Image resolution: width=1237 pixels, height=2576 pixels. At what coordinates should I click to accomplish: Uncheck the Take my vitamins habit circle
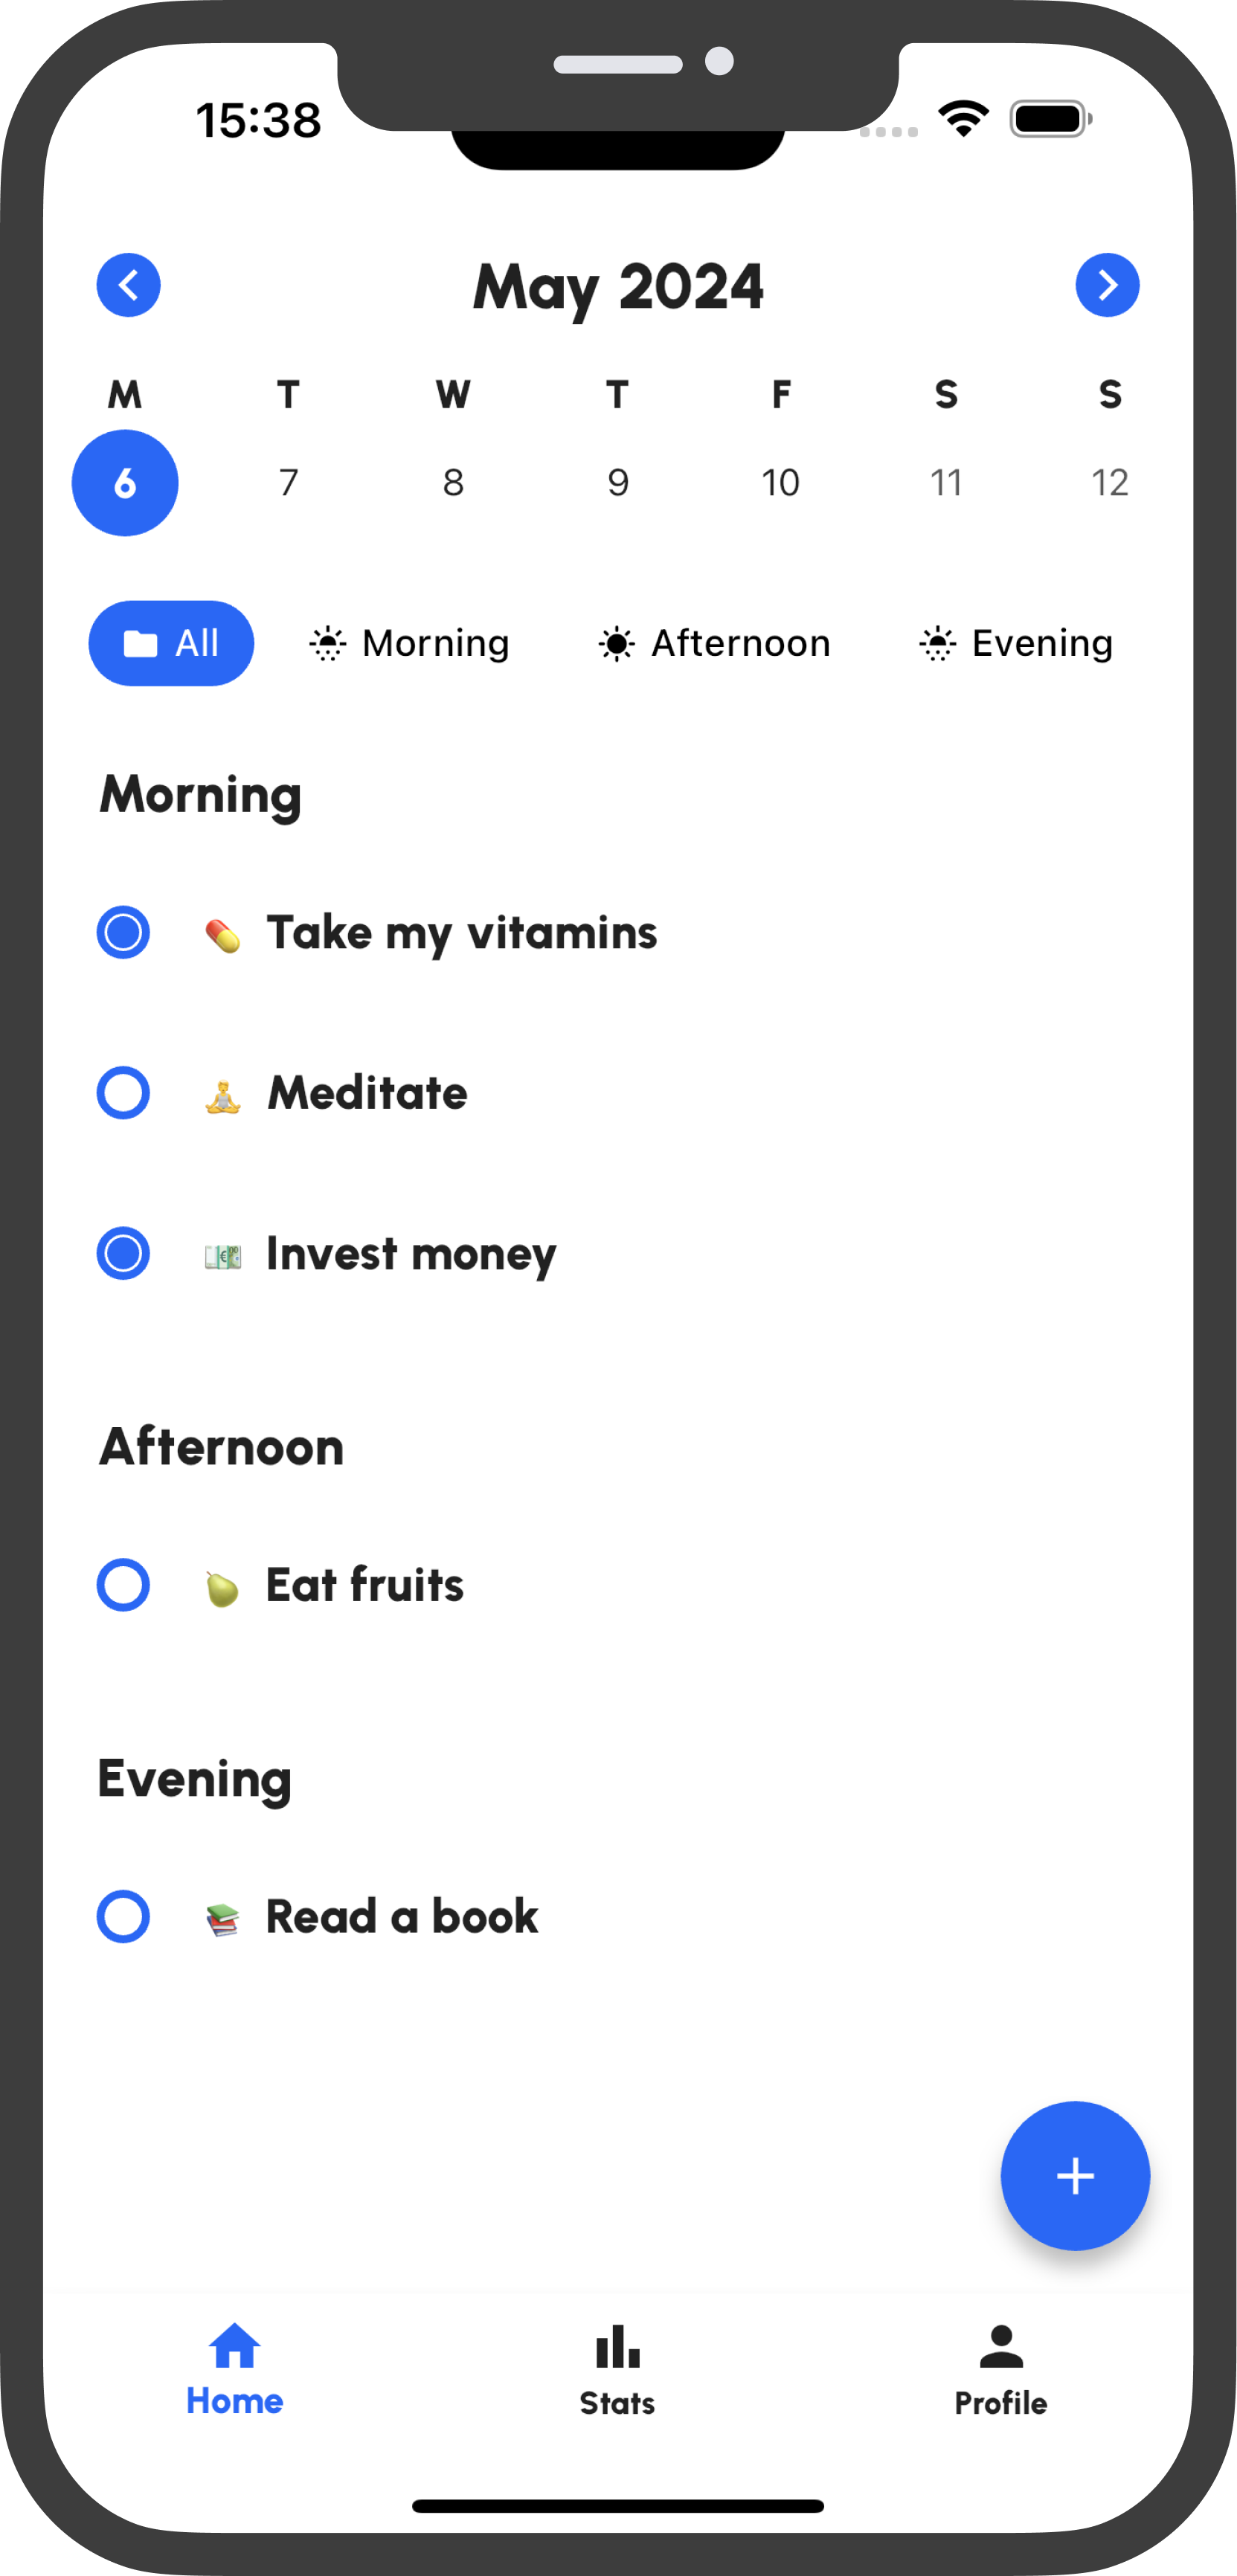point(123,932)
